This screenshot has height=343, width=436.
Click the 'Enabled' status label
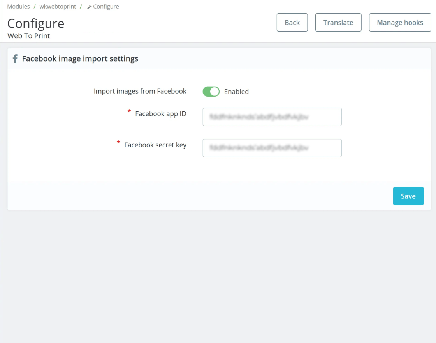(x=236, y=92)
